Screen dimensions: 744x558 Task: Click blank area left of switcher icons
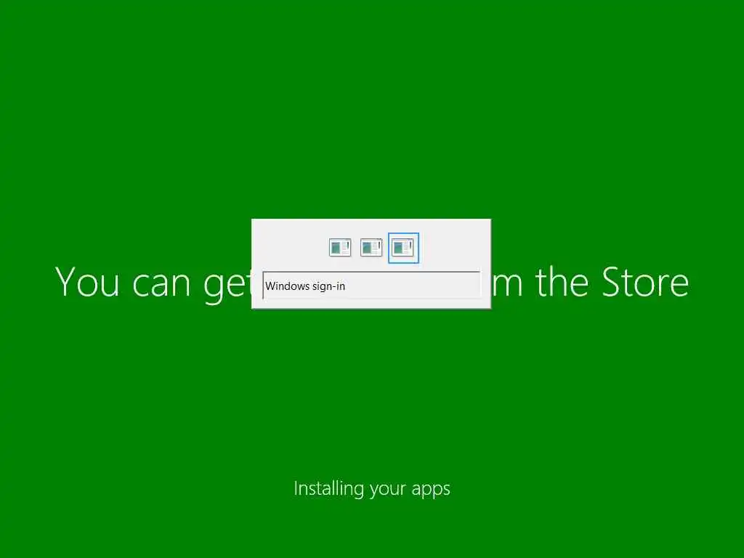pyautogui.click(x=289, y=247)
